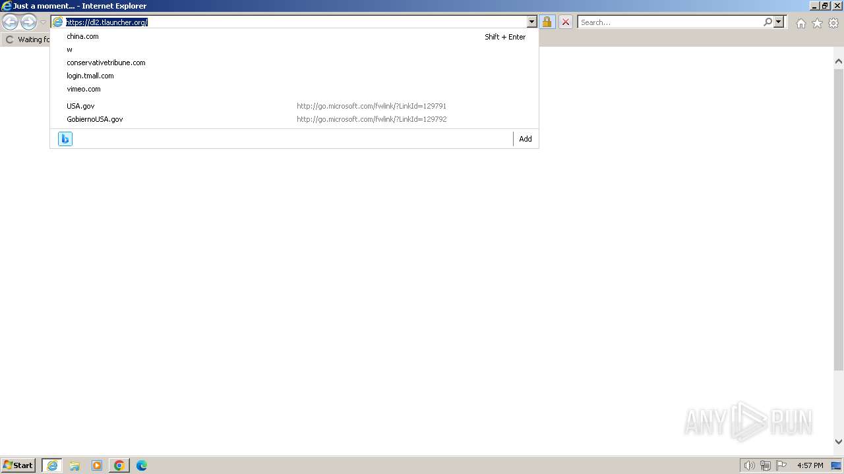Choose conservativetribune.com suggestion

294,63
